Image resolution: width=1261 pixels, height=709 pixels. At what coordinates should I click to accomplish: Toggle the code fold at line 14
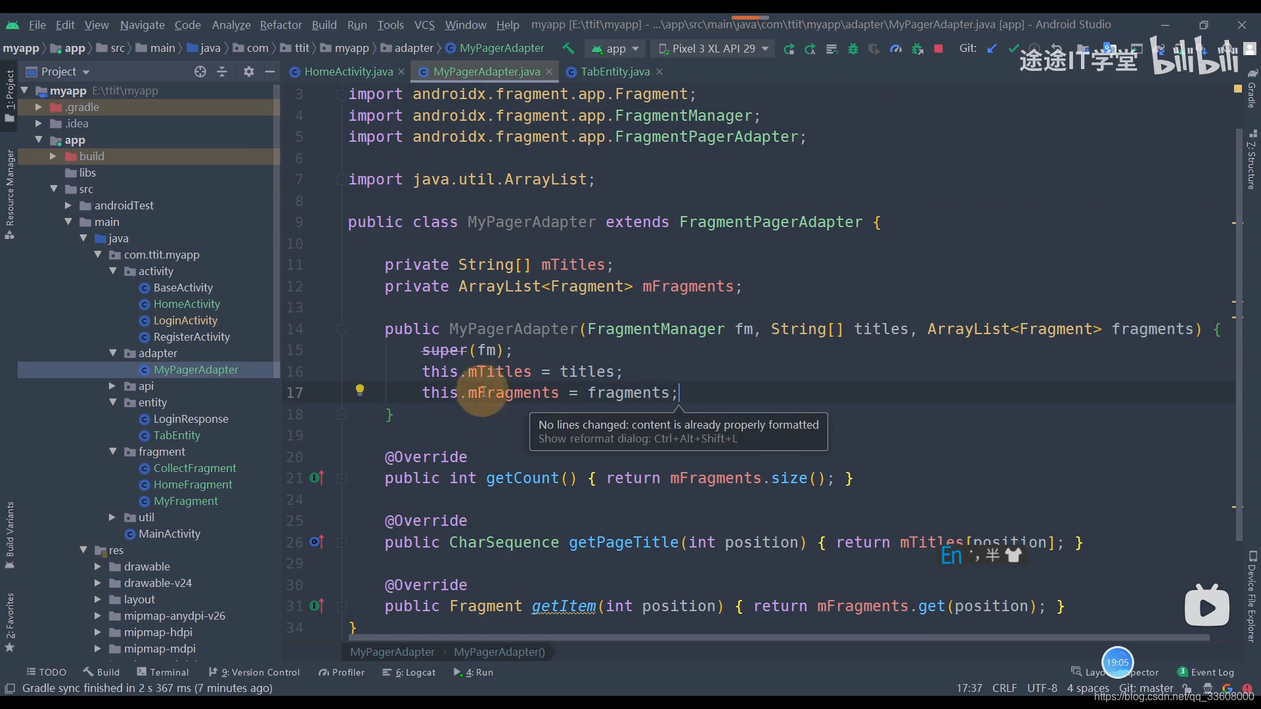tap(342, 329)
